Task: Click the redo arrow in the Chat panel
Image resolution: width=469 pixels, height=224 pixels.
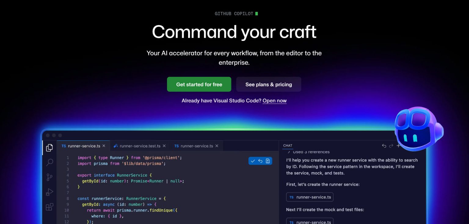Action: point(391,146)
